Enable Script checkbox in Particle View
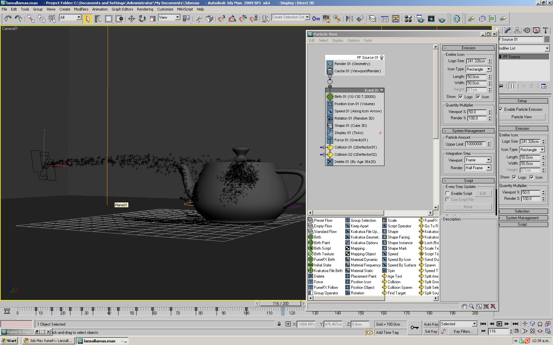 (448, 194)
